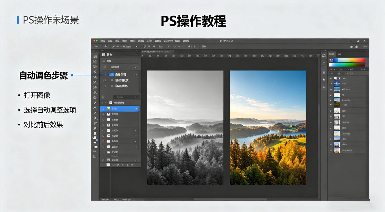Viewport: 385px width, 212px height.
Task: Click the 自动调色步骤 callout heading
Action: tap(44, 76)
